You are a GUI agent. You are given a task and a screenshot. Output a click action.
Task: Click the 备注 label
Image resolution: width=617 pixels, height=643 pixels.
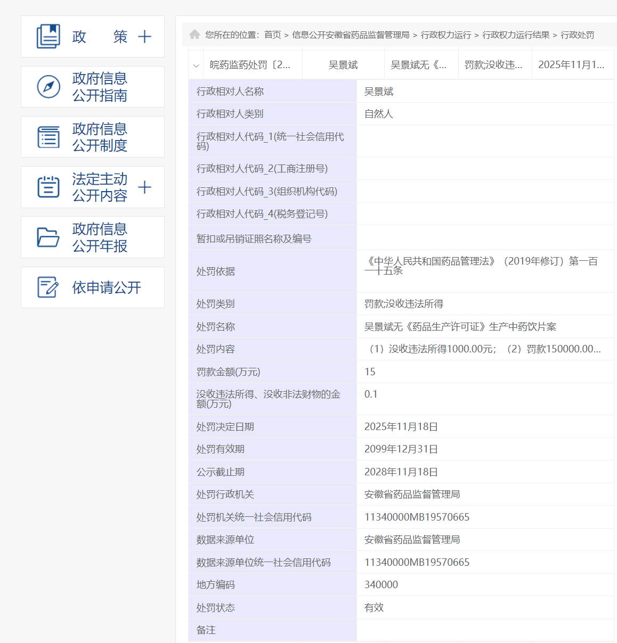click(x=206, y=630)
